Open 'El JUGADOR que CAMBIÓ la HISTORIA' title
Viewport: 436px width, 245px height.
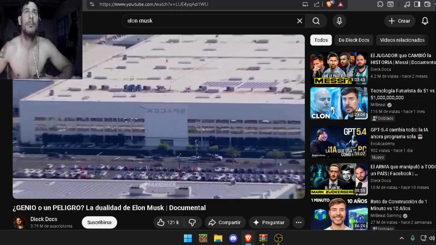coord(403,59)
